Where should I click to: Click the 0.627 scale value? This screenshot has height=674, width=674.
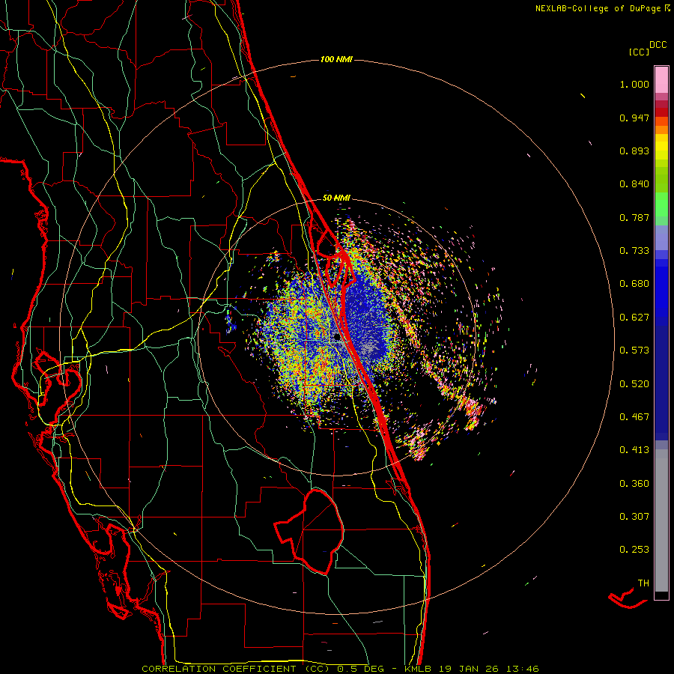pyautogui.click(x=634, y=318)
